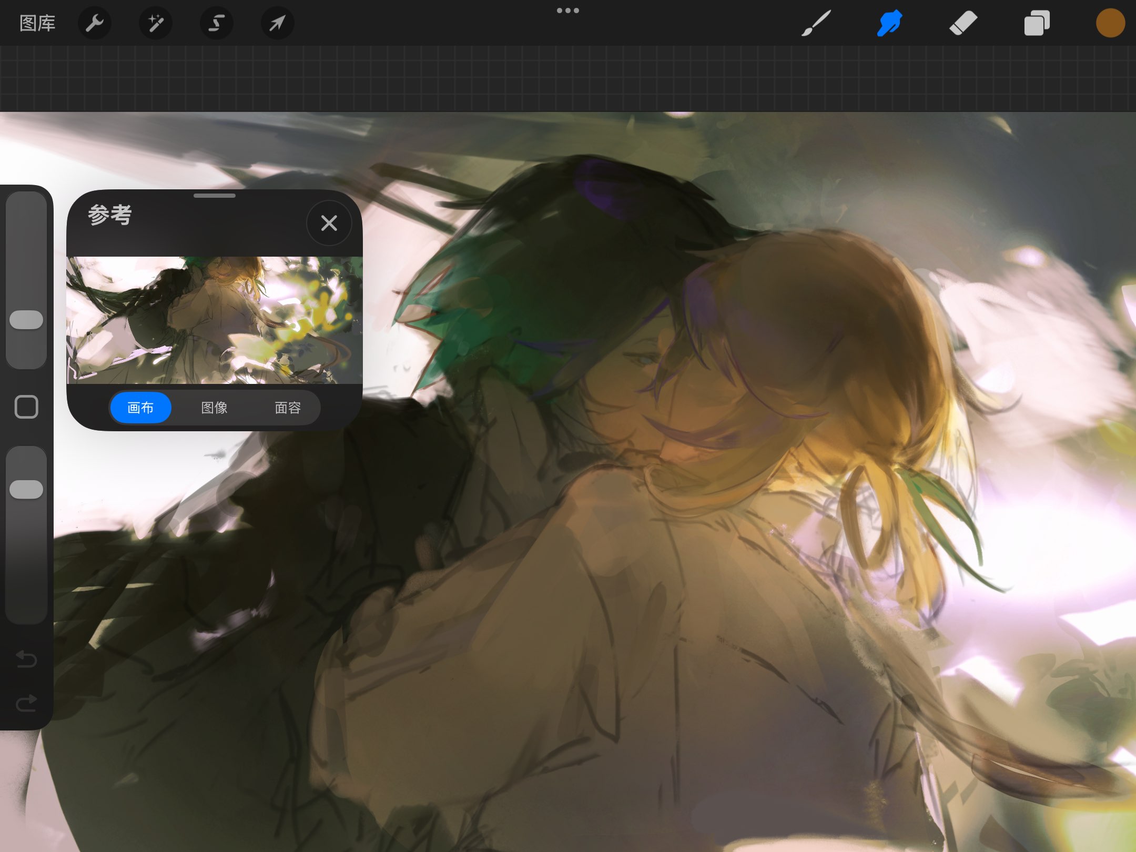
Task: Open the Layers panel
Action: pos(1037,23)
